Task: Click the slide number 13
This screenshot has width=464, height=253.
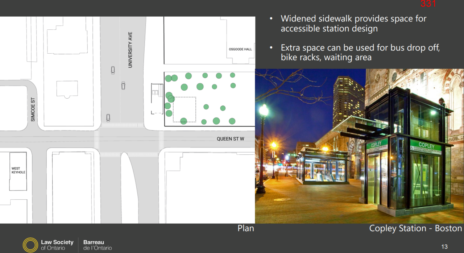Action: point(444,247)
